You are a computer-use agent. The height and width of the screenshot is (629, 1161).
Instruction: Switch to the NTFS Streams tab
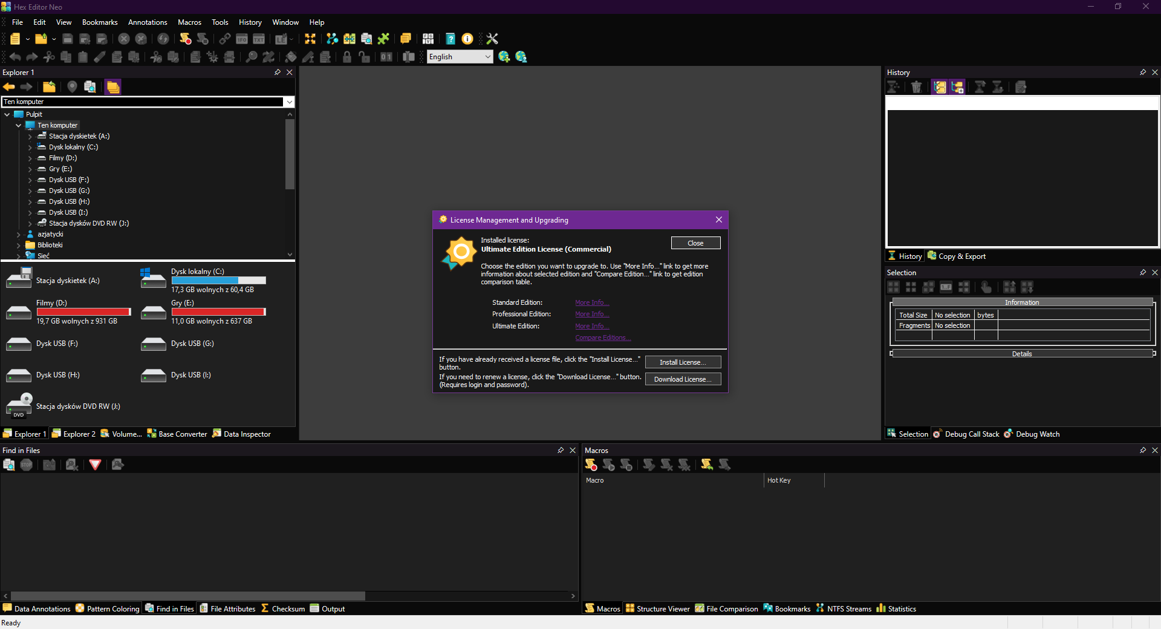pos(844,608)
